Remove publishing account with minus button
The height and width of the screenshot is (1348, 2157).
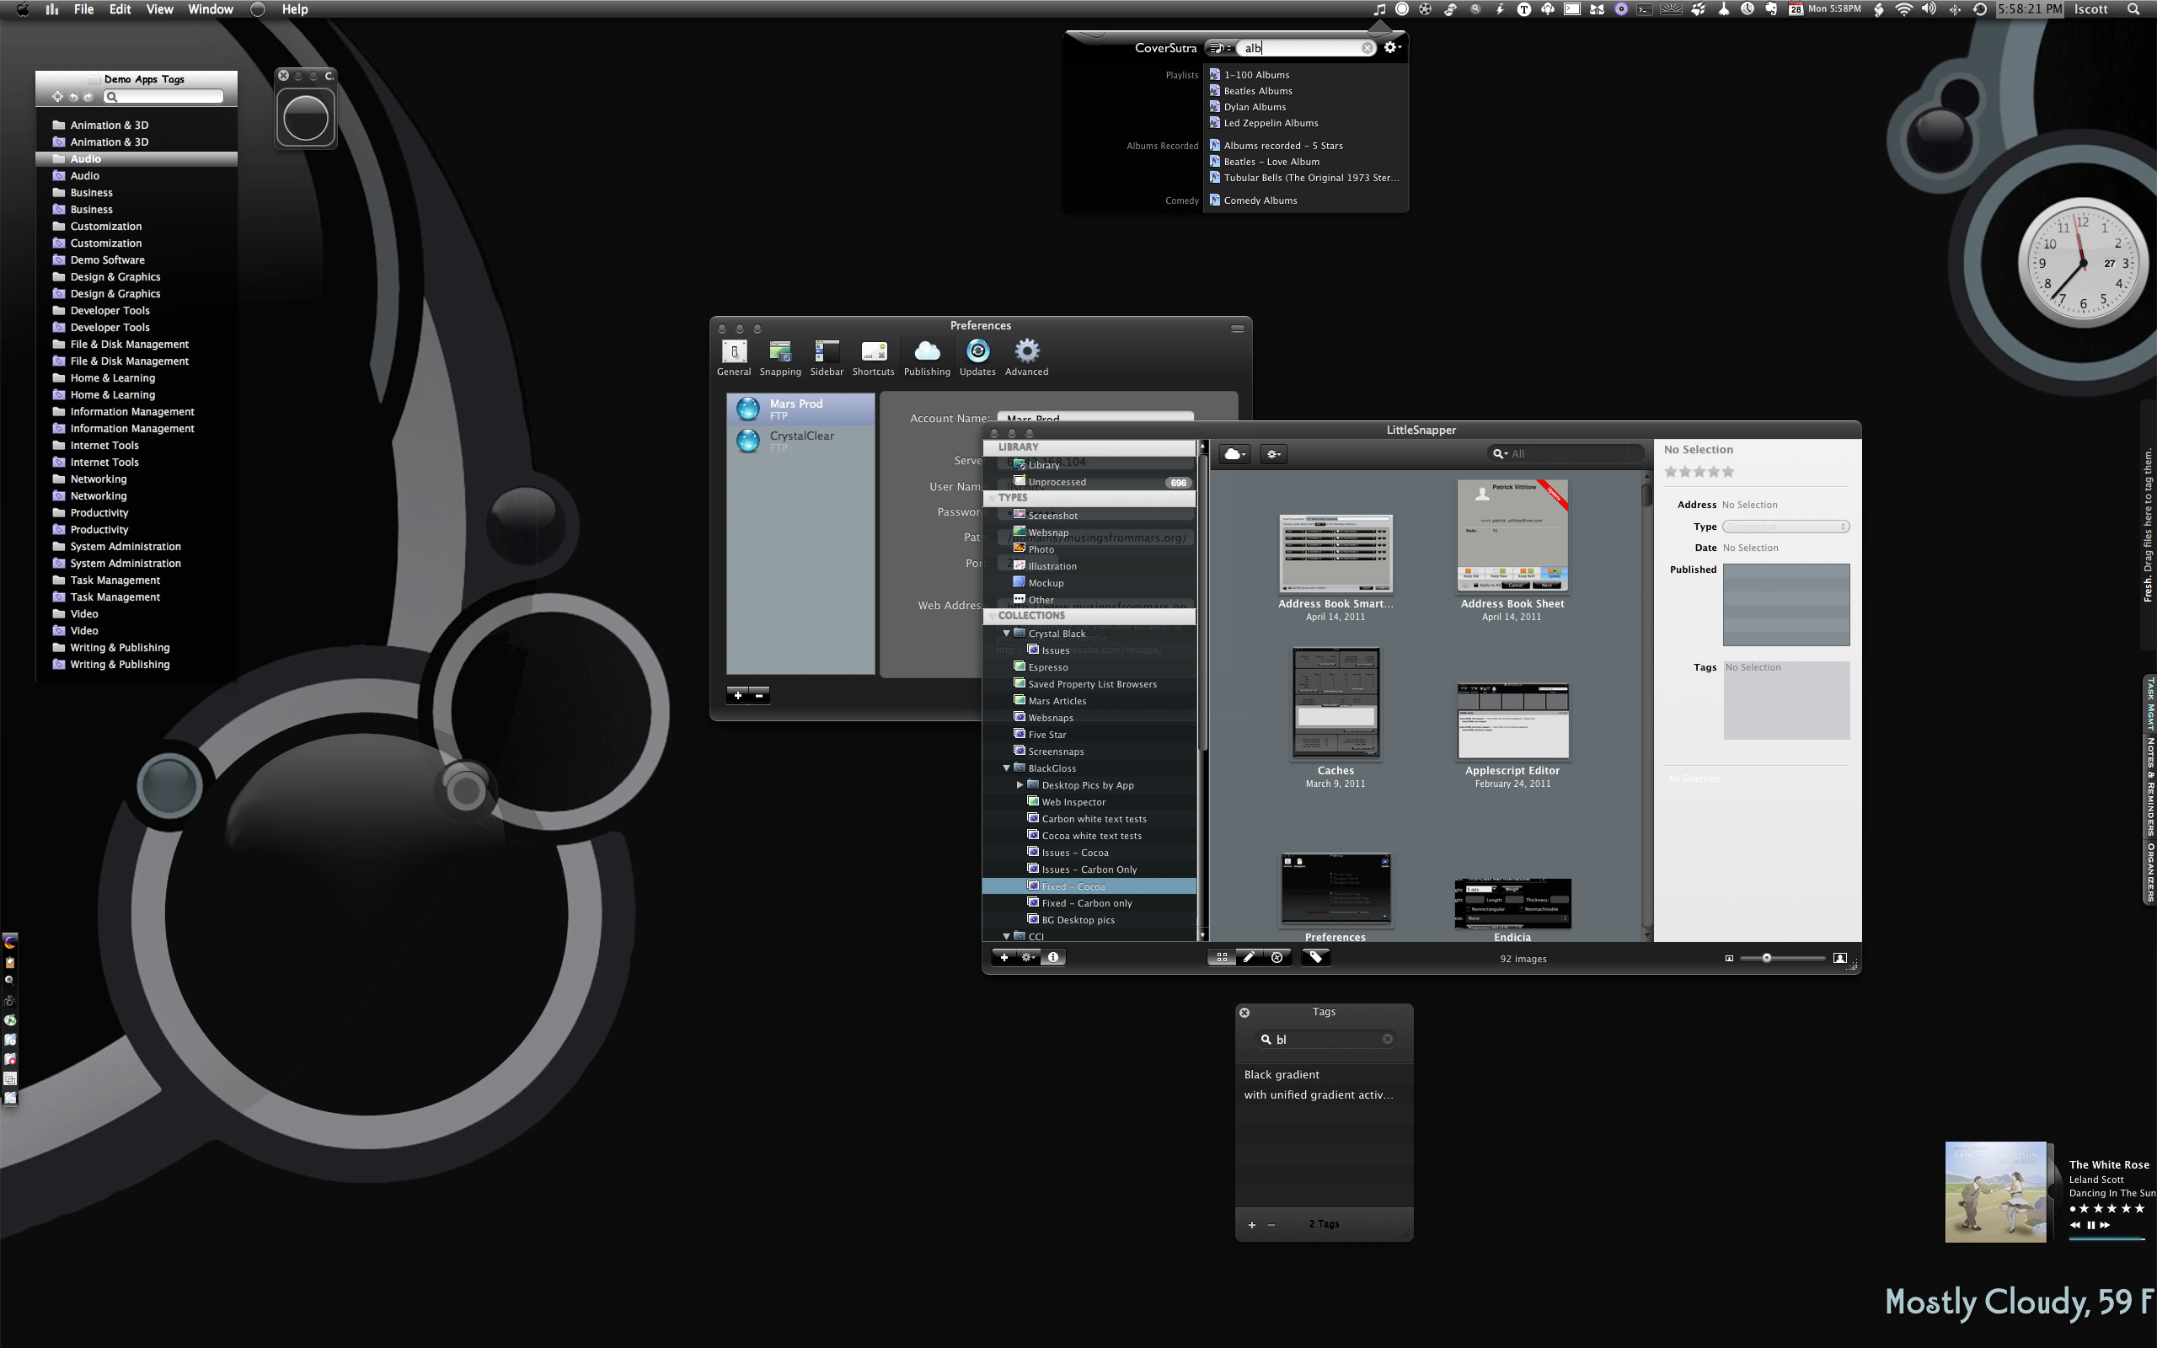[x=758, y=695]
